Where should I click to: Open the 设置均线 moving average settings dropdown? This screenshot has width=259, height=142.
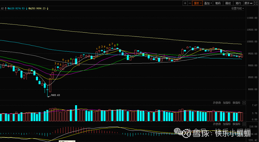pos(238,8)
